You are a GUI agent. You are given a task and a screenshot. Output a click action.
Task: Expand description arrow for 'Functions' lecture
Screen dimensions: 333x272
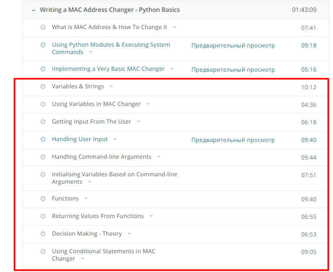(86, 199)
